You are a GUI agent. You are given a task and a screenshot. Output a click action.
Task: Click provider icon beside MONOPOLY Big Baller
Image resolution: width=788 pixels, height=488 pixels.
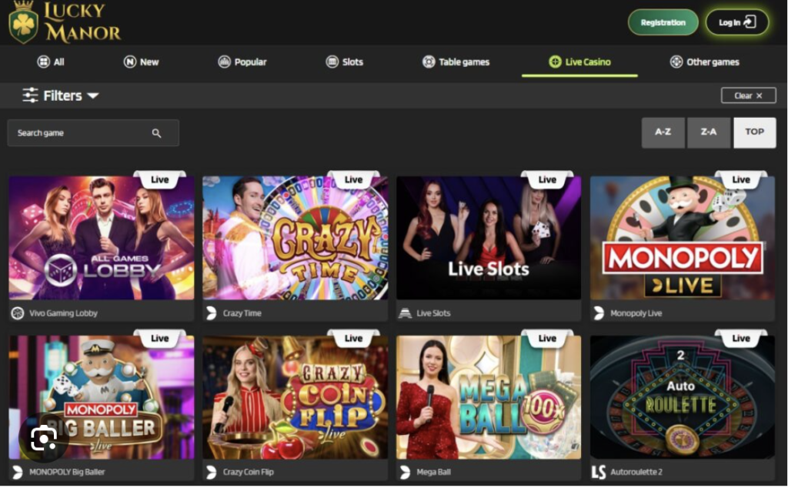tap(18, 472)
